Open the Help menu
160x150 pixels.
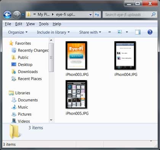57,24
